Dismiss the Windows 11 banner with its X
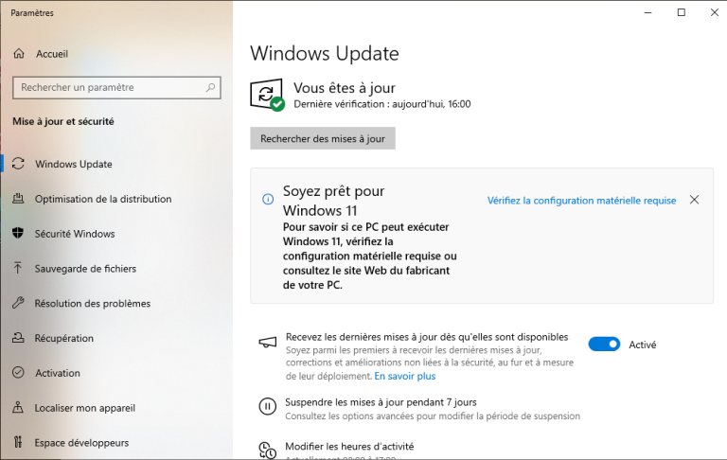This screenshot has height=460, width=727. pos(694,200)
